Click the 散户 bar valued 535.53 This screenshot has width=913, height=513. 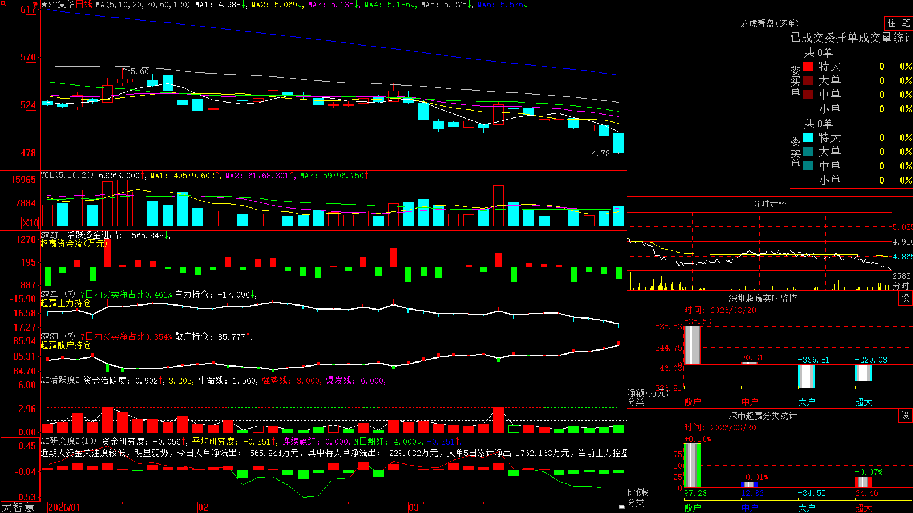[692, 345]
